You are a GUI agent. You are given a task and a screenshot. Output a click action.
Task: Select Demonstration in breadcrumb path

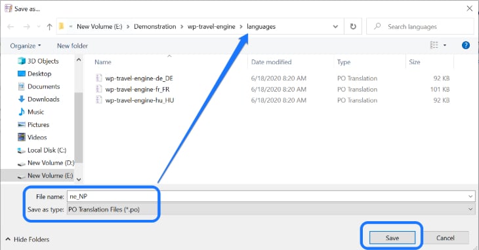point(155,26)
